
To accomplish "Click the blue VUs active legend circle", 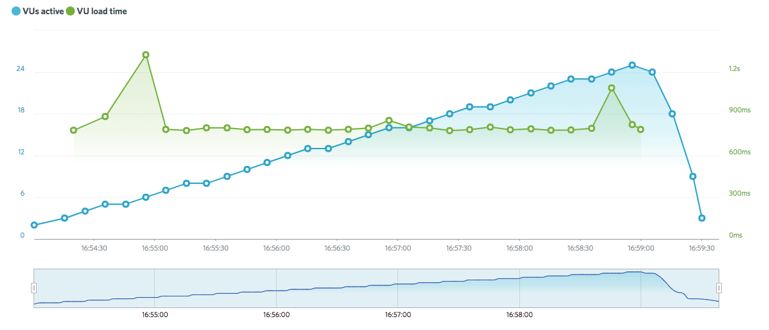I will (x=16, y=12).
